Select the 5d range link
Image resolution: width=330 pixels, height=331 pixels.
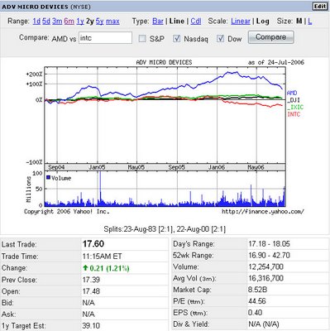[46, 22]
